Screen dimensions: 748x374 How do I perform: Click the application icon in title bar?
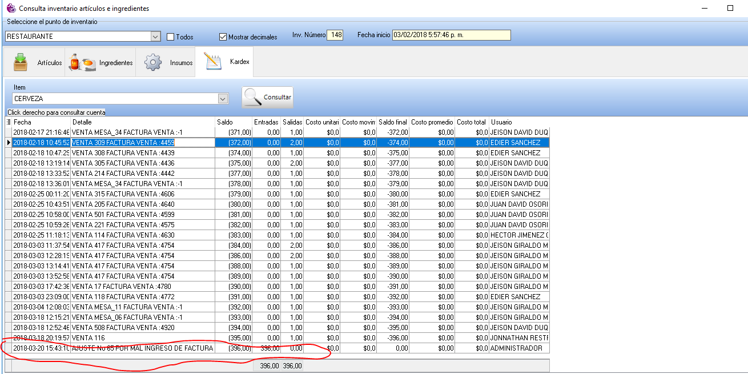click(x=10, y=9)
